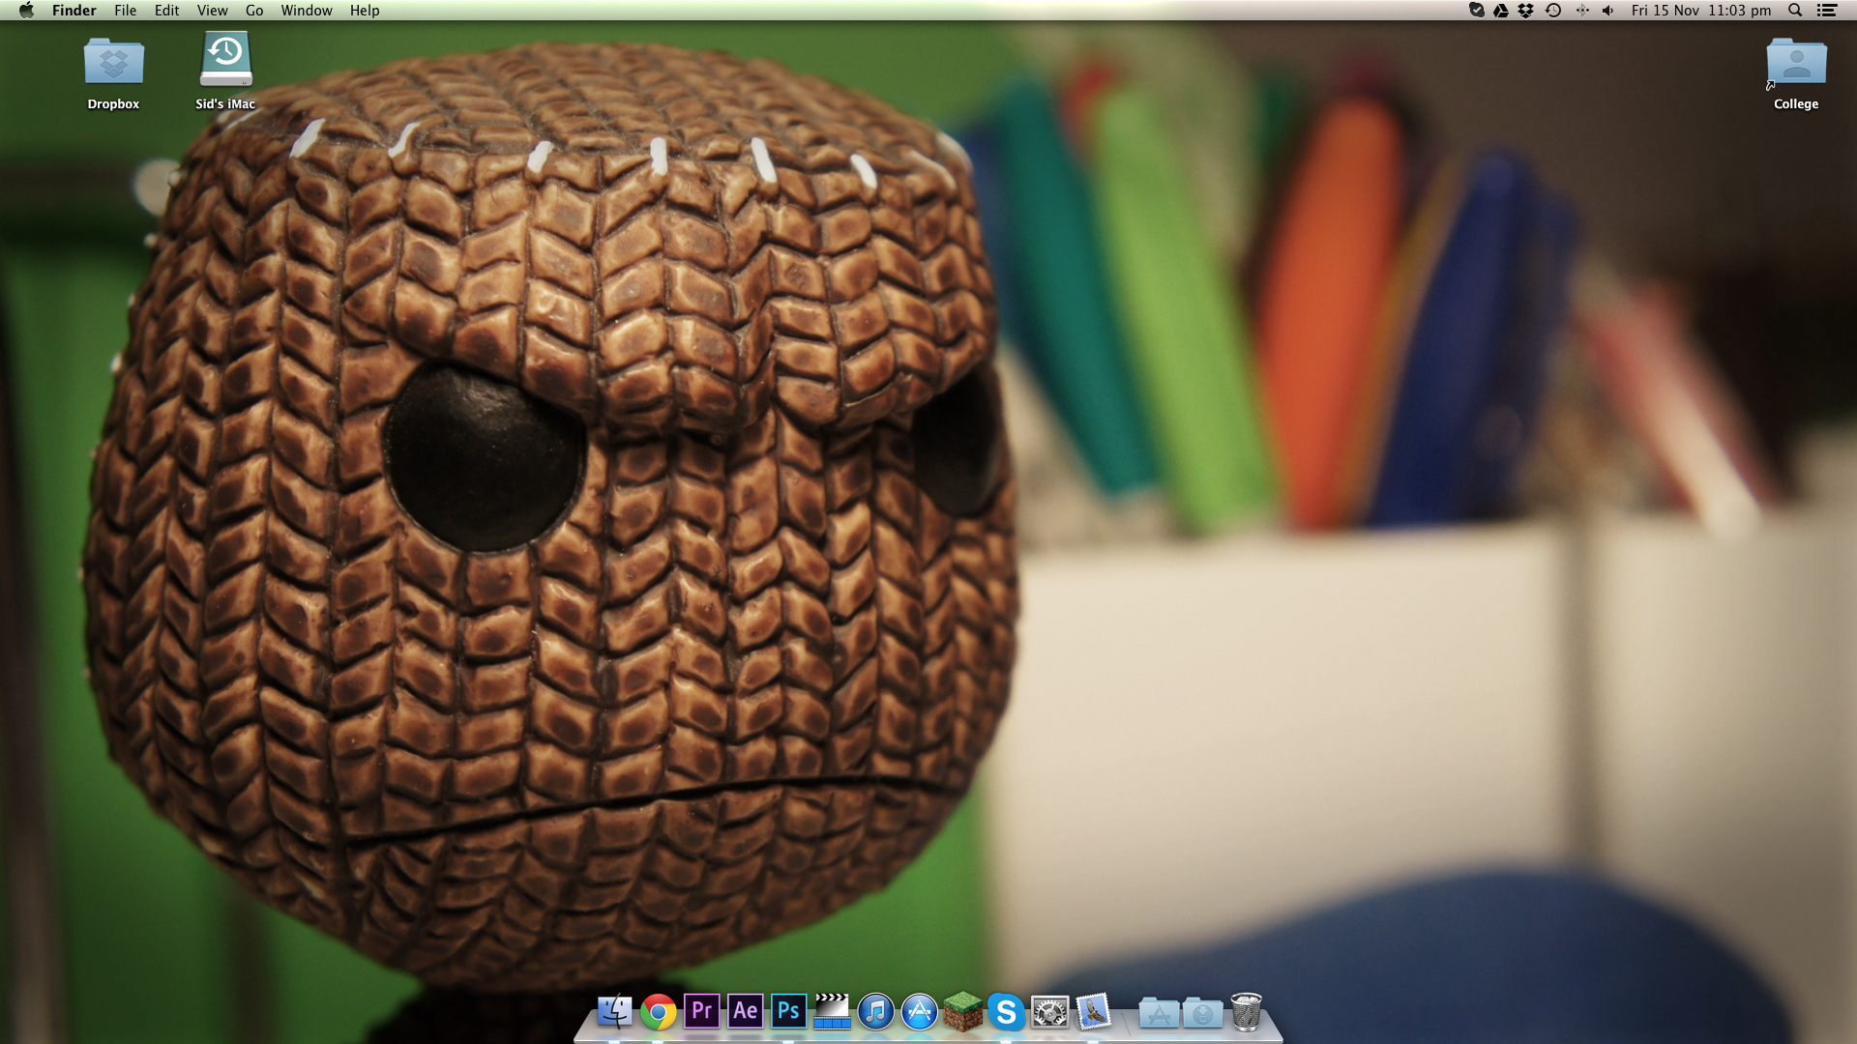Screen dimensions: 1857x1044
Task: Open the View menu
Action: 212,11
